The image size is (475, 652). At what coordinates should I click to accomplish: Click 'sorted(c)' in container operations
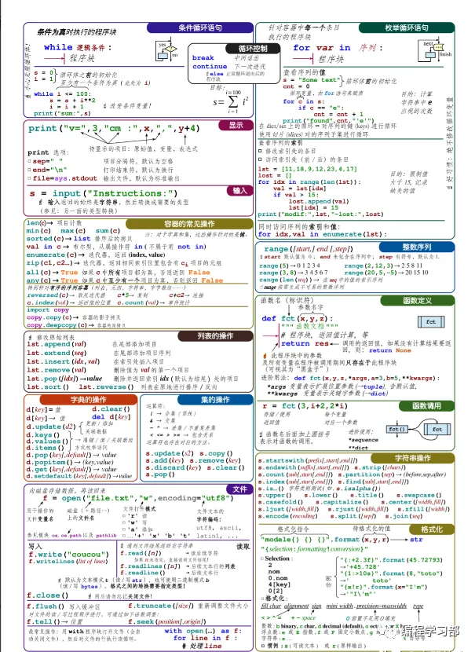tap(45, 239)
